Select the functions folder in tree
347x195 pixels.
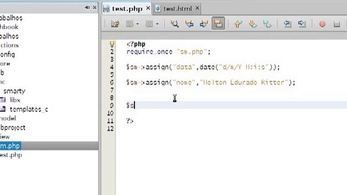pos(9,45)
